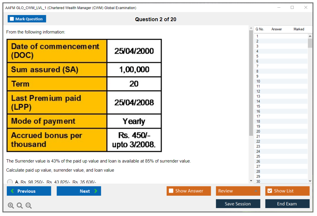Viewport: 317px width, 216px height.
Task: Uncheck the Show List checkbox
Action: click(x=270, y=191)
